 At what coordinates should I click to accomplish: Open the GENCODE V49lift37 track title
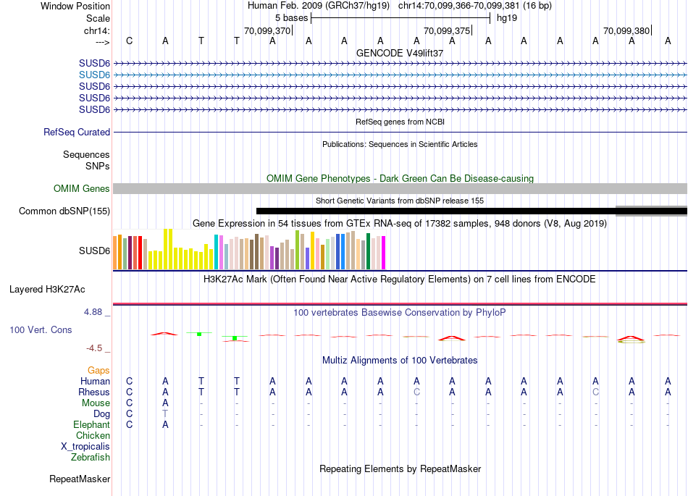(400, 53)
